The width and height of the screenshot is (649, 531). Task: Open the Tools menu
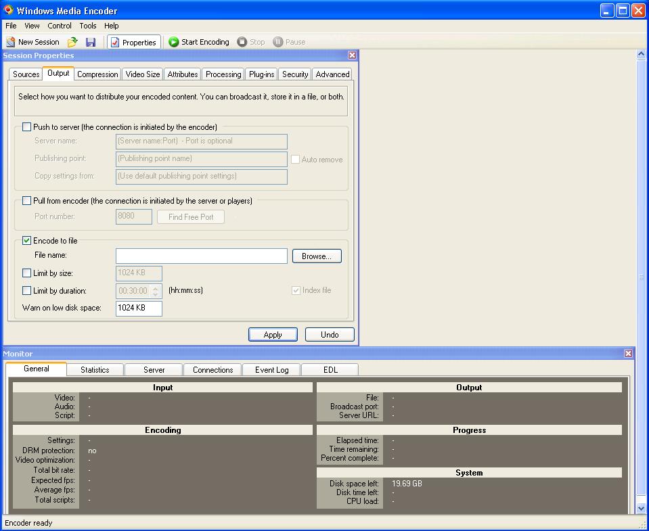coord(88,26)
